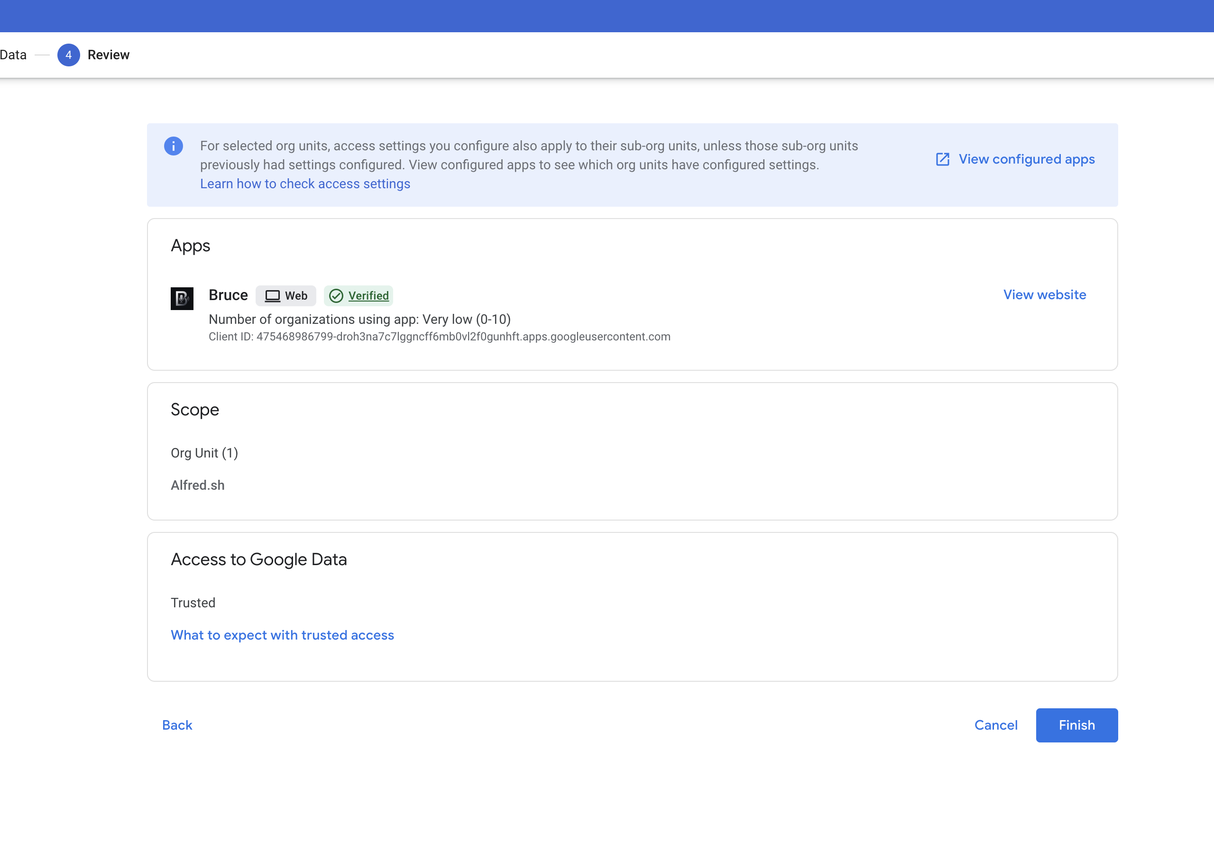This screenshot has height=842, width=1214.
Task: Click the Finish button
Action: pos(1076,725)
